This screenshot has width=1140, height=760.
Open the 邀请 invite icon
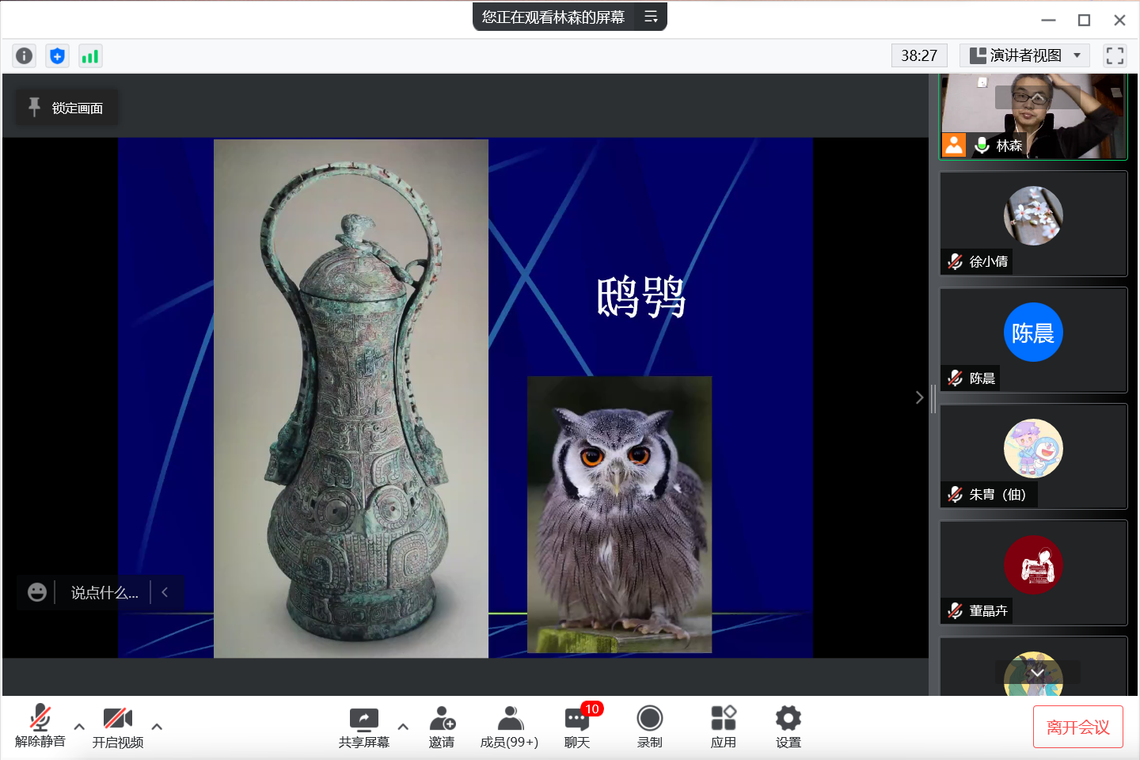coord(442,727)
